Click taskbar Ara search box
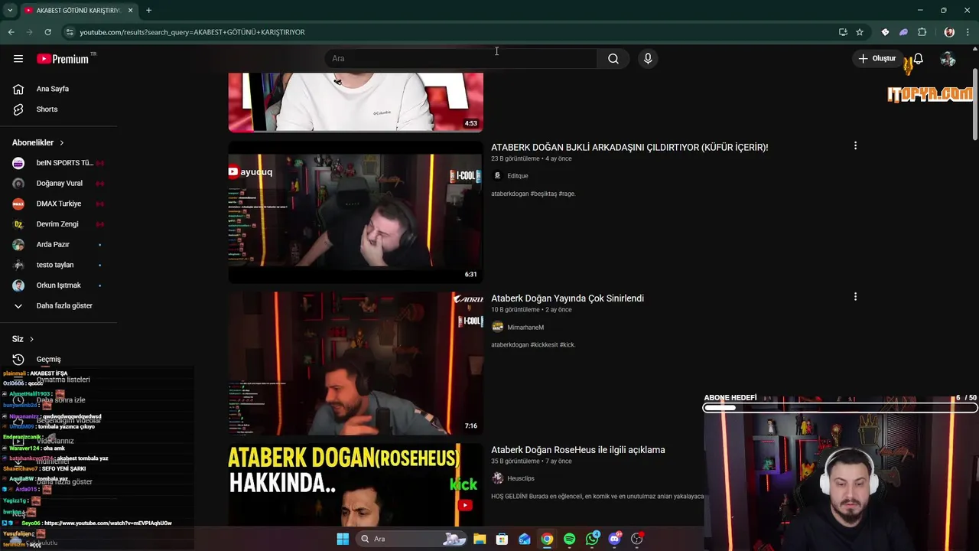Screen dimensions: 979x551 pyautogui.click(x=413, y=539)
